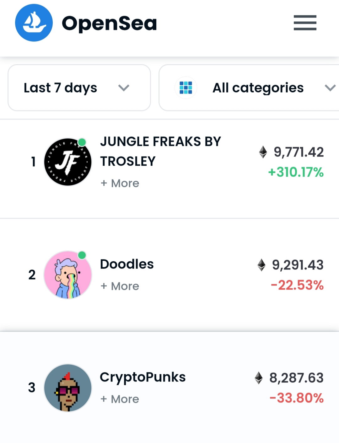The width and height of the screenshot is (339, 443).
Task: Expand + More under Jungle Freaks
Action: pos(120,183)
